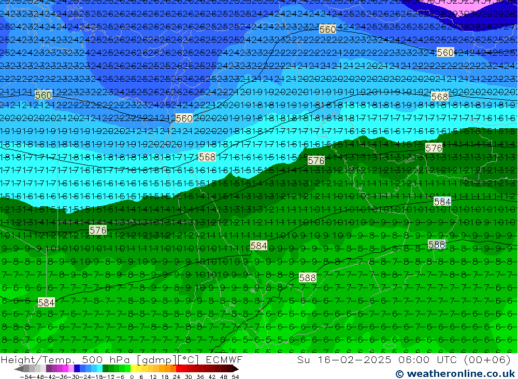The image size is (518, 379).
Task: Click the "-54" legend tick label
Action: tap(26, 377)
